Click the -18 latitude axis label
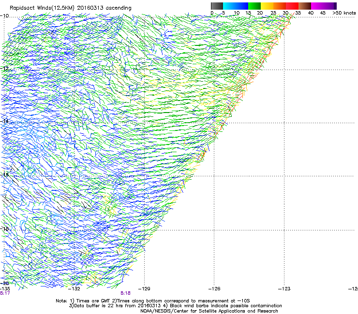 point(4,228)
